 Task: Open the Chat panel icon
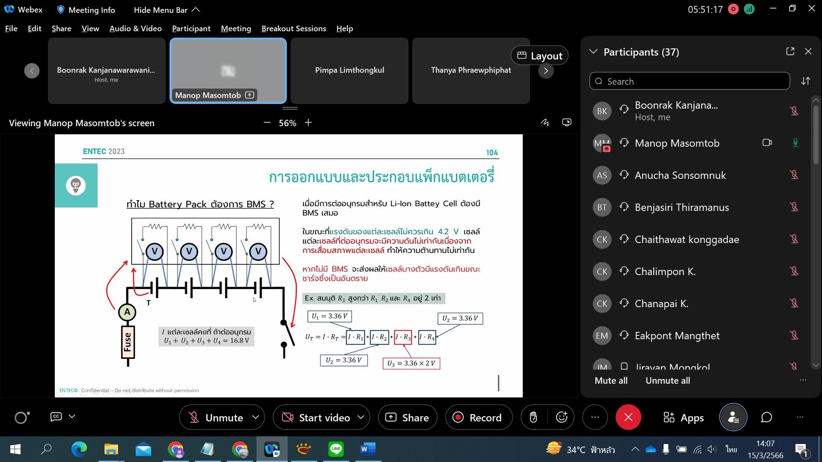point(766,418)
